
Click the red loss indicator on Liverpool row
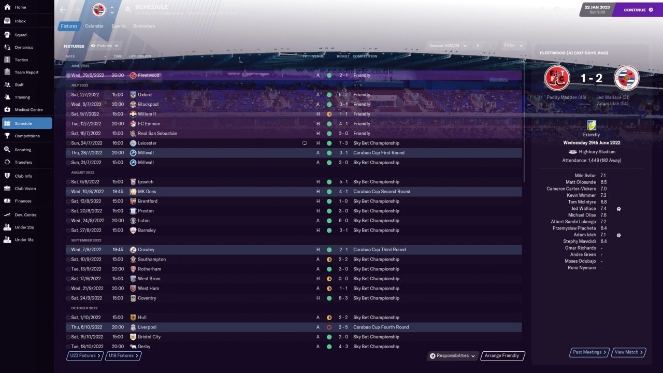point(329,327)
